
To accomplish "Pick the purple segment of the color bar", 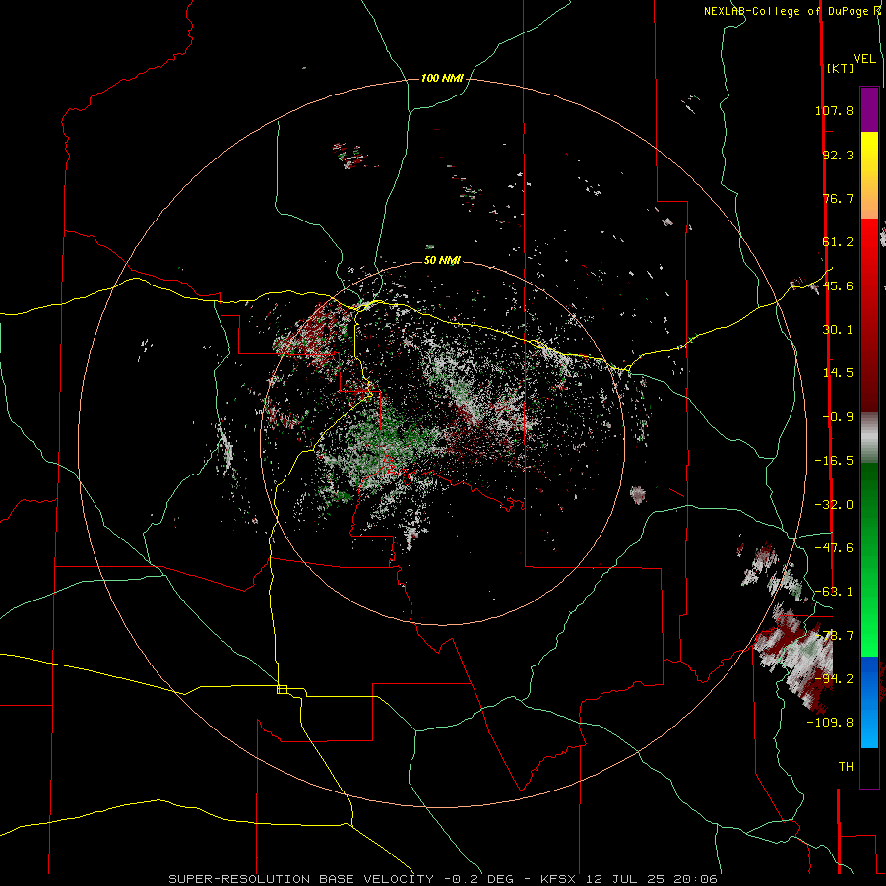I will (x=869, y=109).
